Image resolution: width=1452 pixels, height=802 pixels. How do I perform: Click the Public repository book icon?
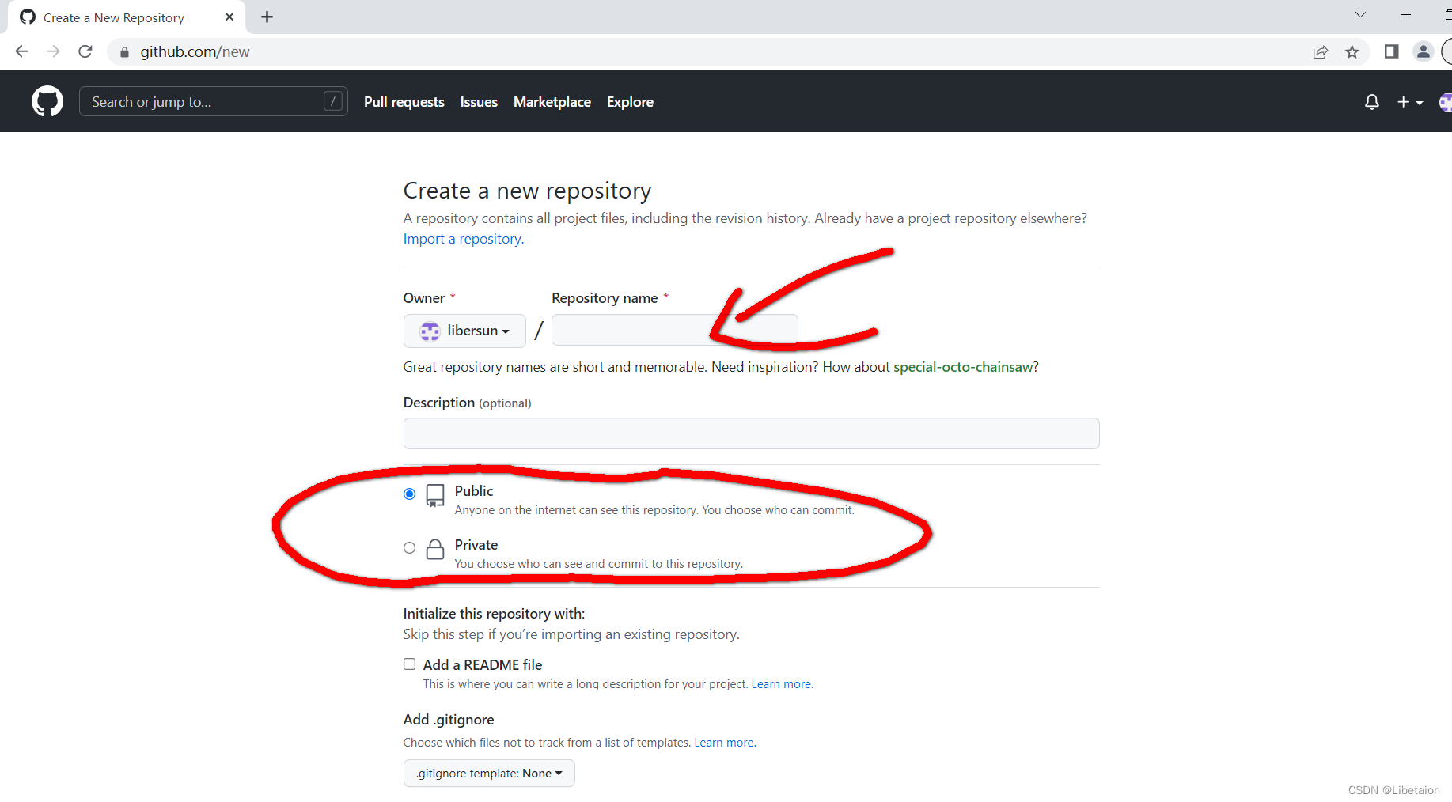pyautogui.click(x=435, y=496)
